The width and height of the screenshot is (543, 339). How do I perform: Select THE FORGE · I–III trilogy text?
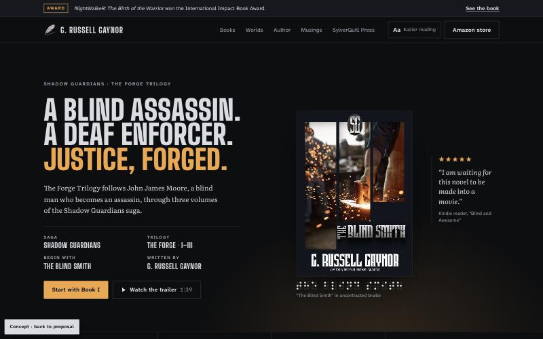pyautogui.click(x=170, y=245)
